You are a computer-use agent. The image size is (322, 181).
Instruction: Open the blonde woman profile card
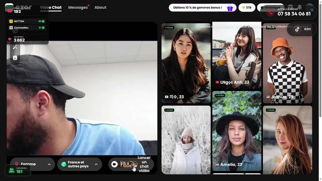[x=288, y=140]
